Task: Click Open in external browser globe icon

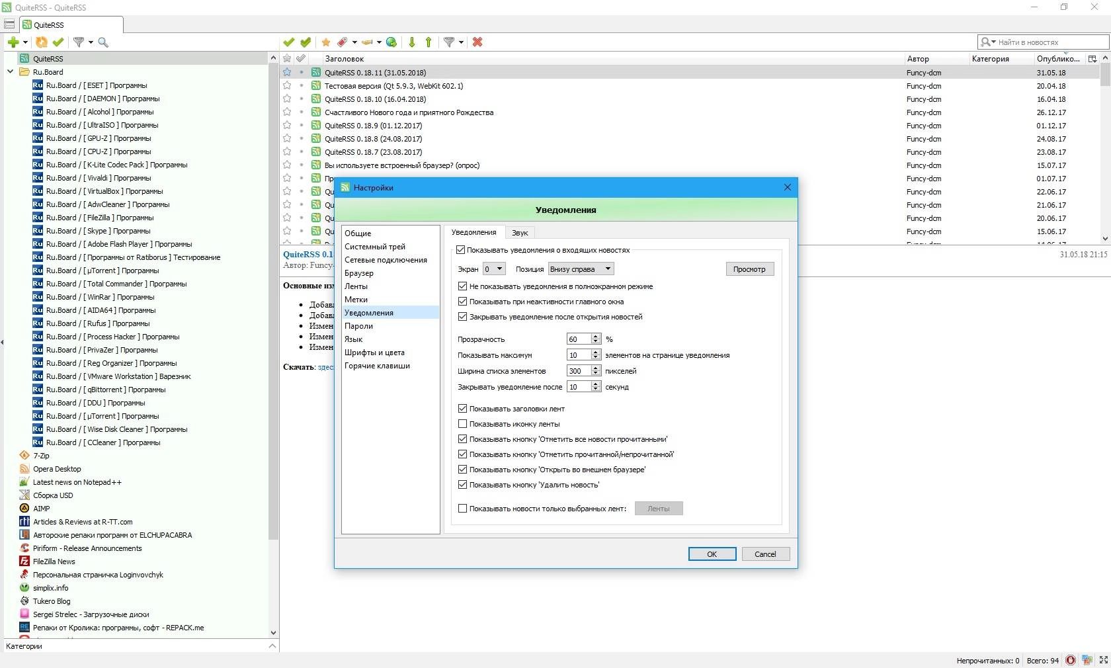Action: (x=391, y=42)
